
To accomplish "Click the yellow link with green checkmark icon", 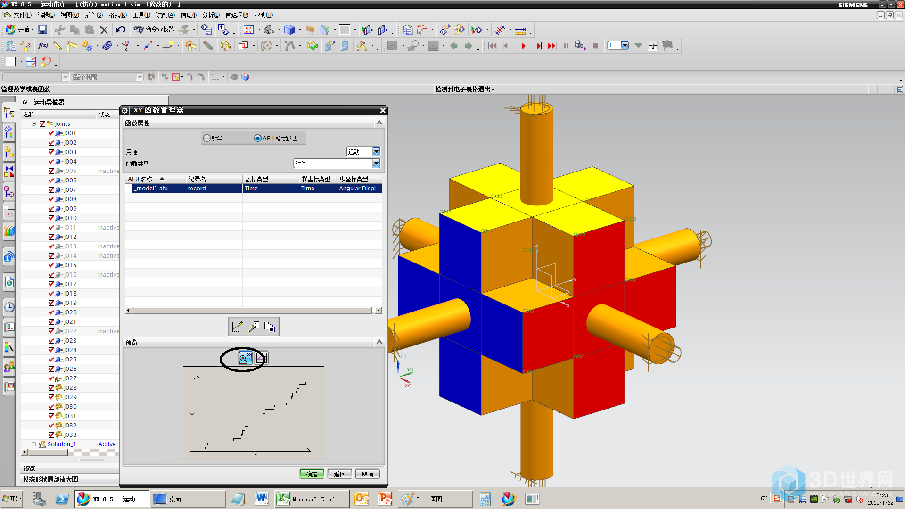I will 312,46.
